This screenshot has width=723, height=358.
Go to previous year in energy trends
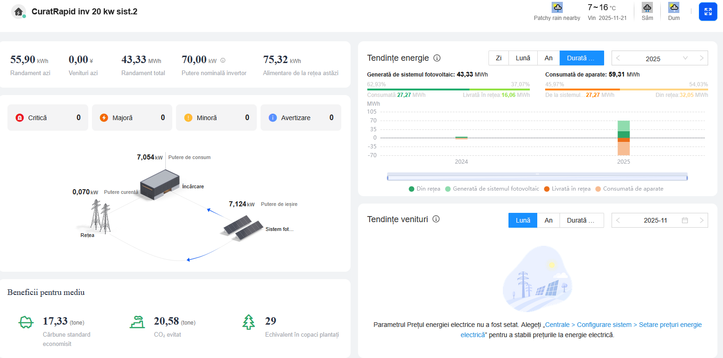[618, 58]
